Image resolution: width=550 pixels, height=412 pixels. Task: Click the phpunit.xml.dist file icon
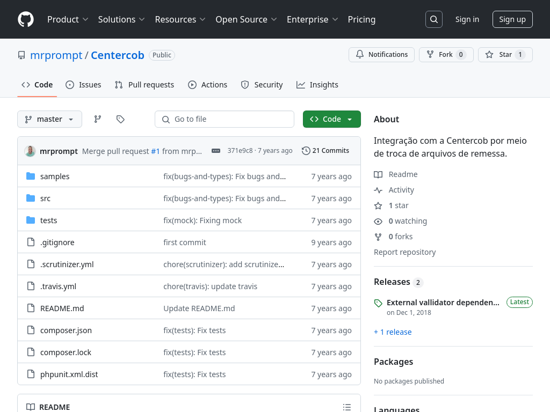(31, 374)
